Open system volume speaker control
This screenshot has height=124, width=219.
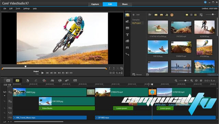pos(67,73)
